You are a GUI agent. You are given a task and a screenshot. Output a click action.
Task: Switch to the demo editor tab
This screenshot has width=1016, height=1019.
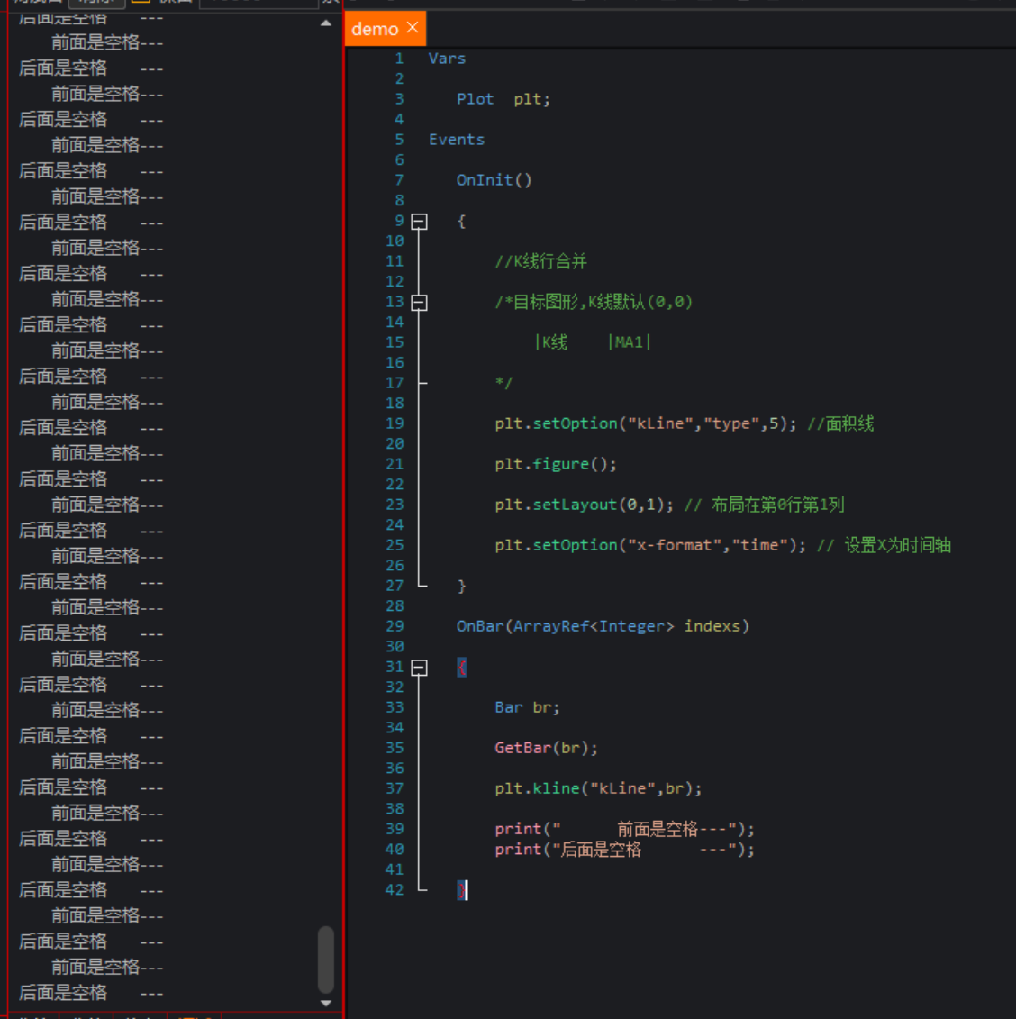pyautogui.click(x=385, y=29)
